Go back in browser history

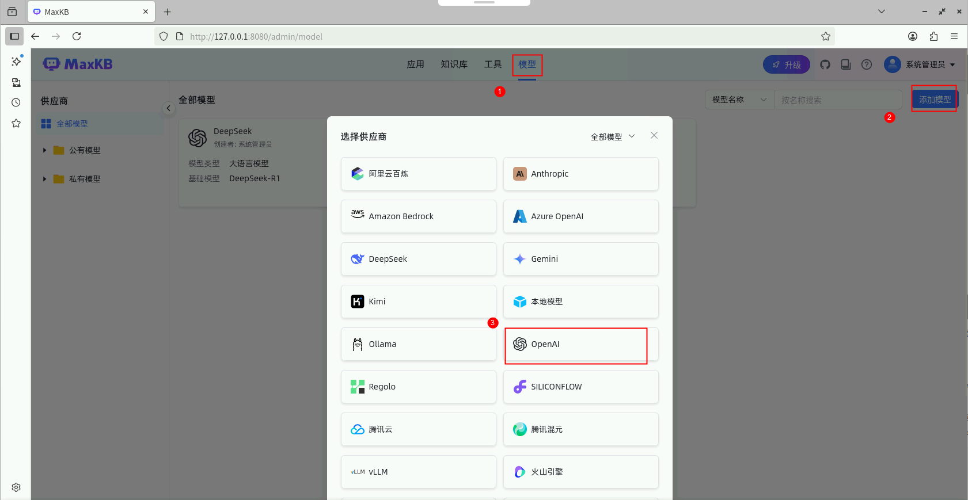[x=35, y=36]
